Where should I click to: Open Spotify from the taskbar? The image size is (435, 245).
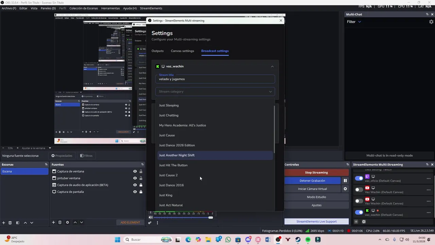click(308, 240)
